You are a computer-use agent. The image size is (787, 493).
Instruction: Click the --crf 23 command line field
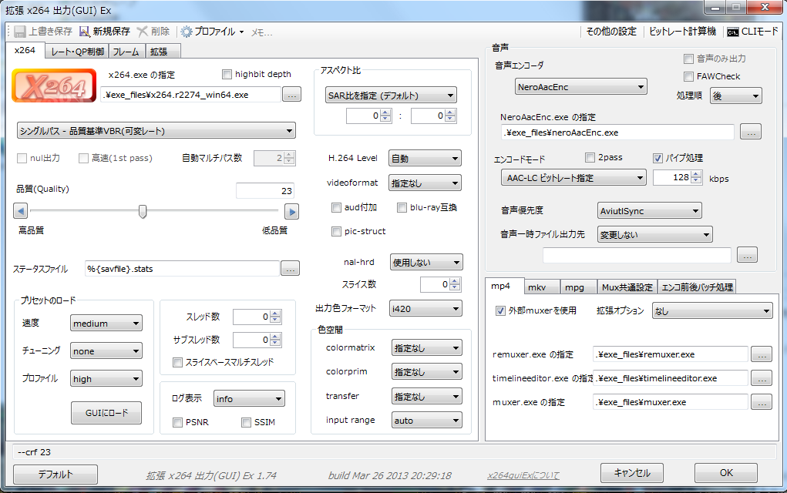click(x=394, y=452)
